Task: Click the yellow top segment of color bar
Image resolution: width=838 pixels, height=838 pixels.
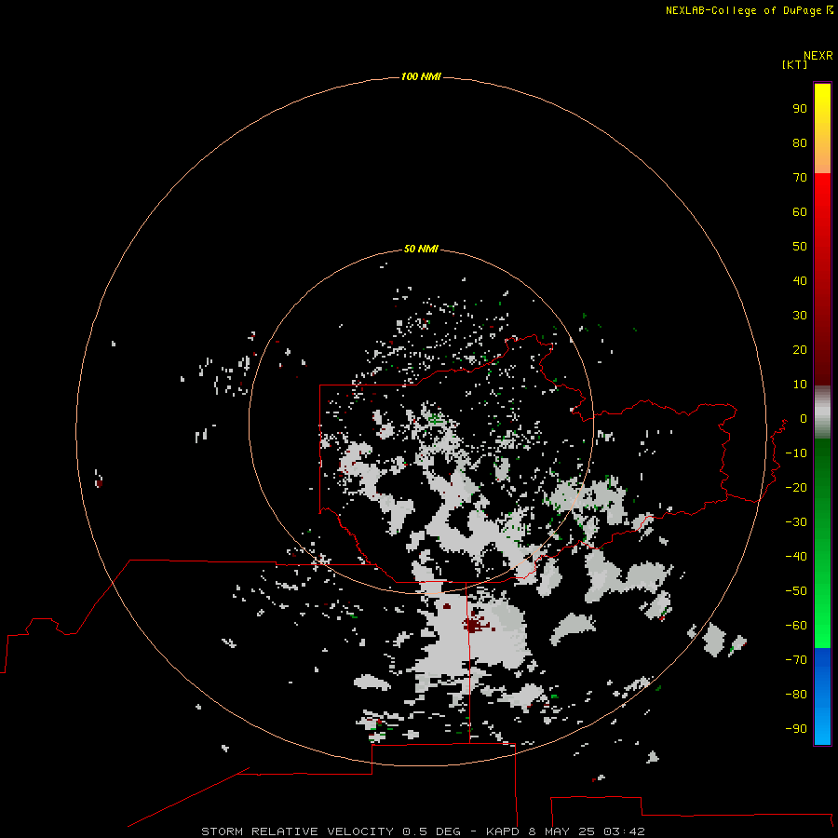Action: click(822, 128)
